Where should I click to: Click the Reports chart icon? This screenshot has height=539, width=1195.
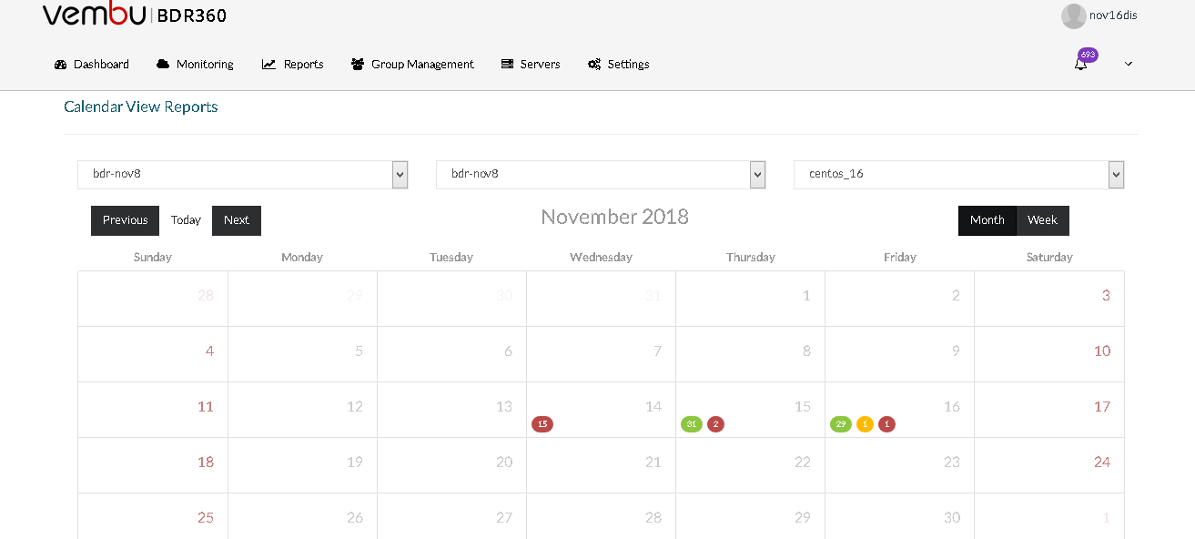[x=268, y=65]
